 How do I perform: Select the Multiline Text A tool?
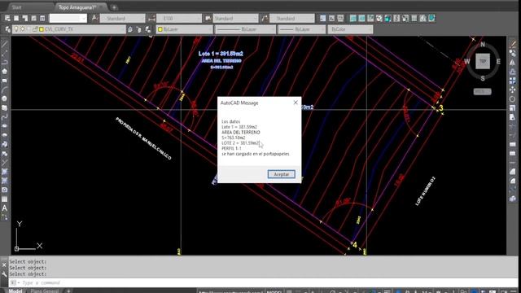[4, 208]
